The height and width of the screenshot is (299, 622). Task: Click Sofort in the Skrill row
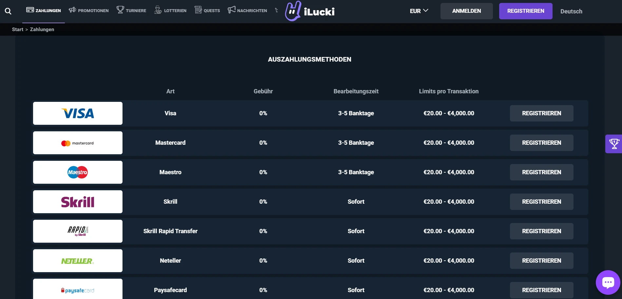click(x=356, y=202)
